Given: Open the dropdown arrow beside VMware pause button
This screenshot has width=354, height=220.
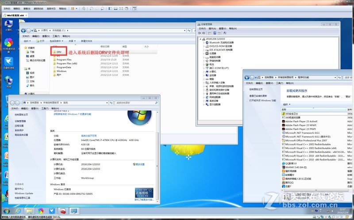Looking at the screenshot, I should (76, 8).
